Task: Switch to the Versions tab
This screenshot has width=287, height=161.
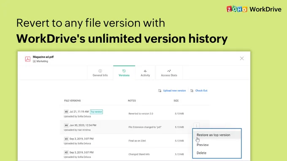Action: click(124, 73)
